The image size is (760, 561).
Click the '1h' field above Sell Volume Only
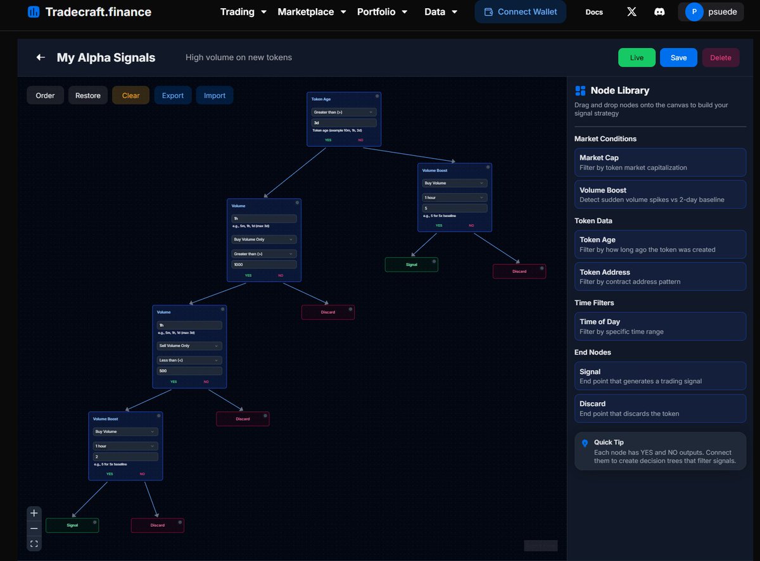coord(189,325)
